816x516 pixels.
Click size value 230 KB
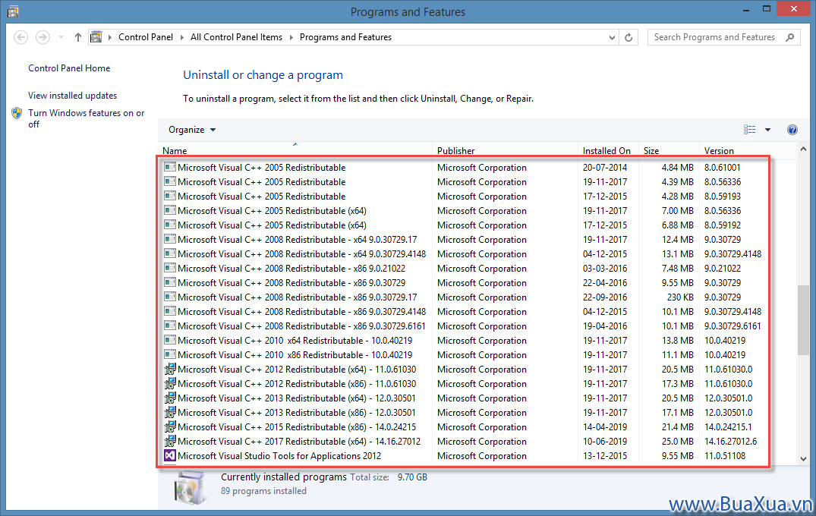680,297
